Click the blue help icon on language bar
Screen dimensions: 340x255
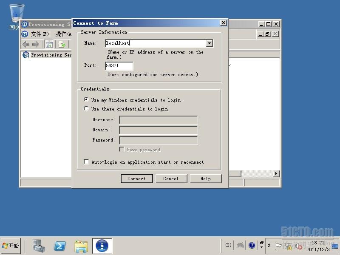pos(252,245)
